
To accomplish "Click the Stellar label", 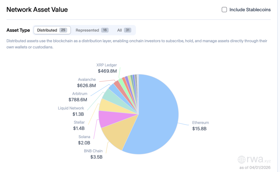I will 79,122.
